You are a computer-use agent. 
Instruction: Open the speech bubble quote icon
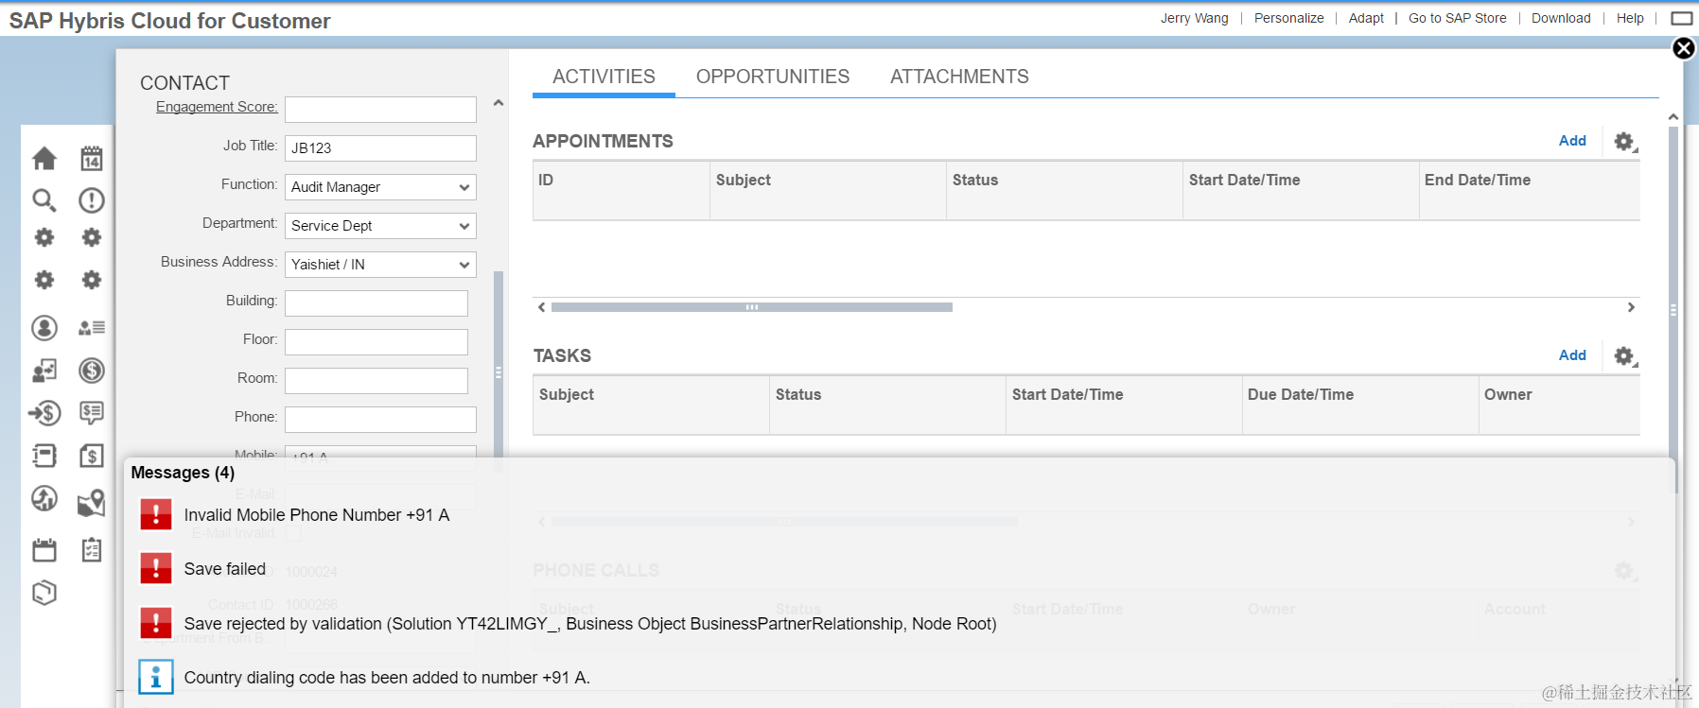click(92, 413)
